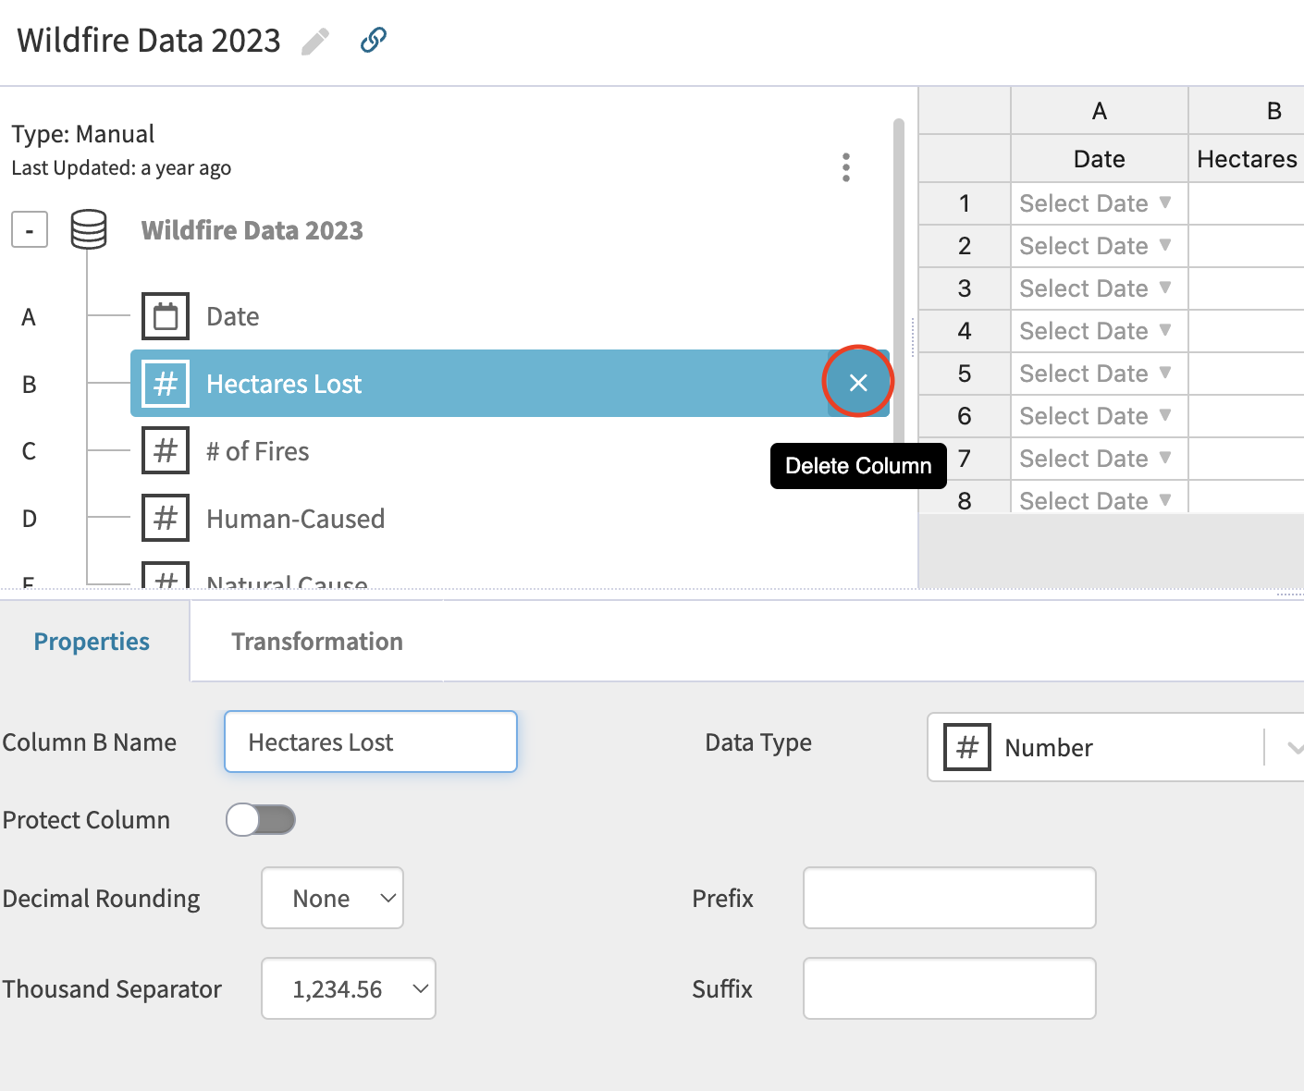The width and height of the screenshot is (1304, 1091).
Task: Click the # icon in the Data Type selector
Action: tap(966, 747)
